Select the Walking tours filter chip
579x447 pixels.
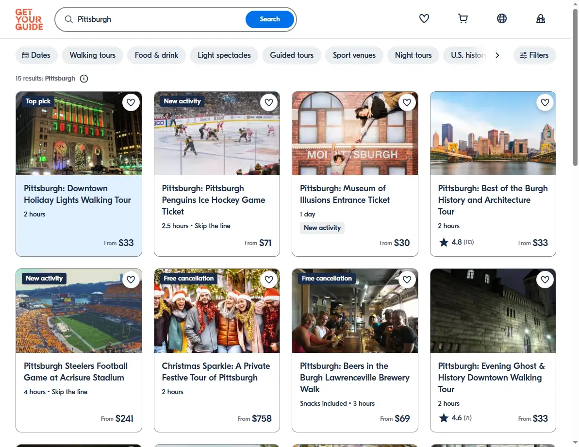point(92,55)
